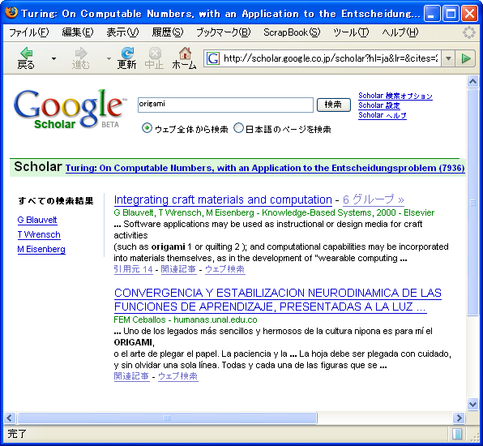Open 関連記事 under Integrating craft materials

pyautogui.click(x=178, y=269)
